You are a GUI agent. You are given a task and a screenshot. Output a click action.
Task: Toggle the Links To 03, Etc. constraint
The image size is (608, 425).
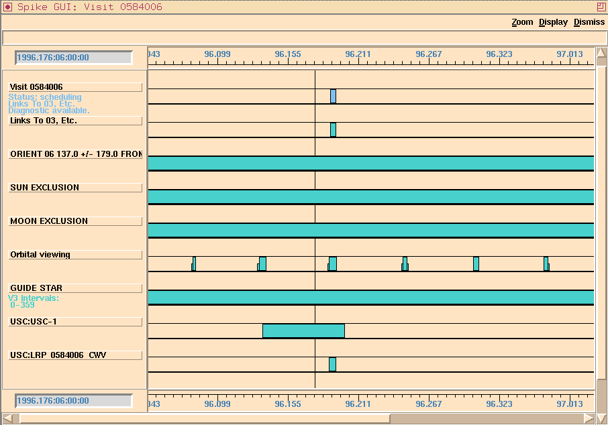(76, 120)
